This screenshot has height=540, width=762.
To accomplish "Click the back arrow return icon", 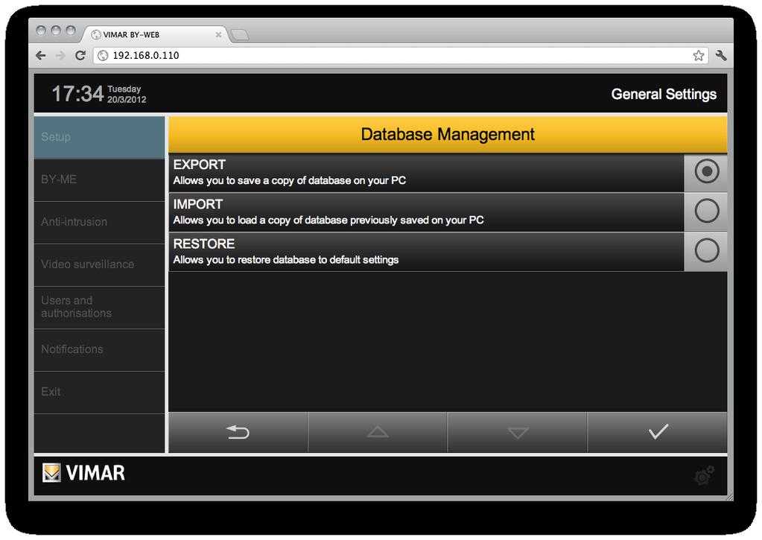I will point(238,432).
